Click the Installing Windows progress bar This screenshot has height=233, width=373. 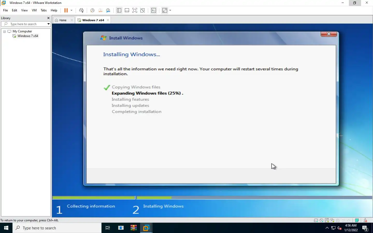(254, 198)
